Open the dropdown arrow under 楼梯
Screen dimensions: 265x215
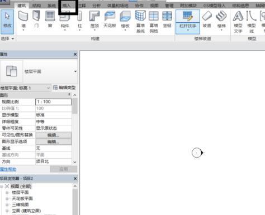221,30
